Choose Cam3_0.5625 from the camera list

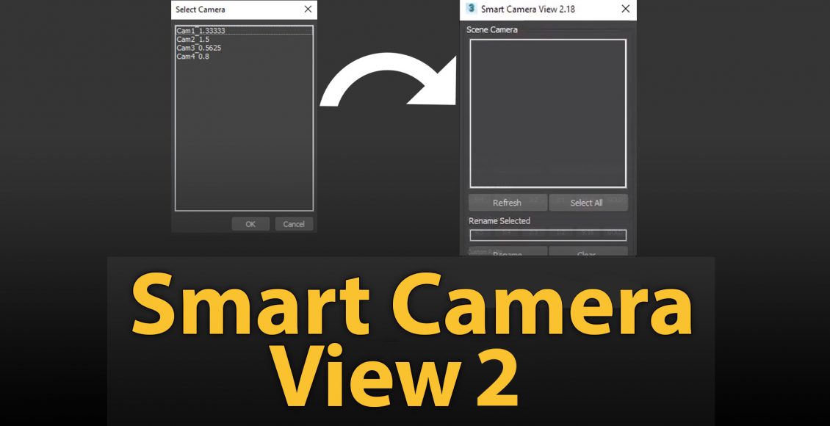[198, 48]
